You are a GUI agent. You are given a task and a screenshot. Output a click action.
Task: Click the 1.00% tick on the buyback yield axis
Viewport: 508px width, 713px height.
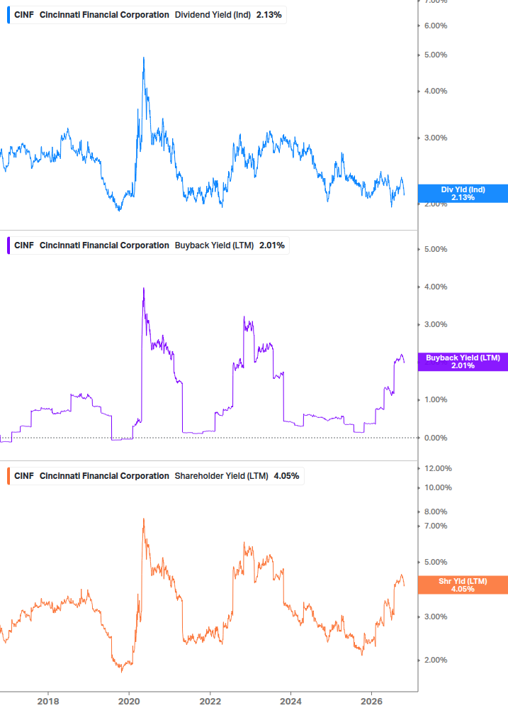436,399
